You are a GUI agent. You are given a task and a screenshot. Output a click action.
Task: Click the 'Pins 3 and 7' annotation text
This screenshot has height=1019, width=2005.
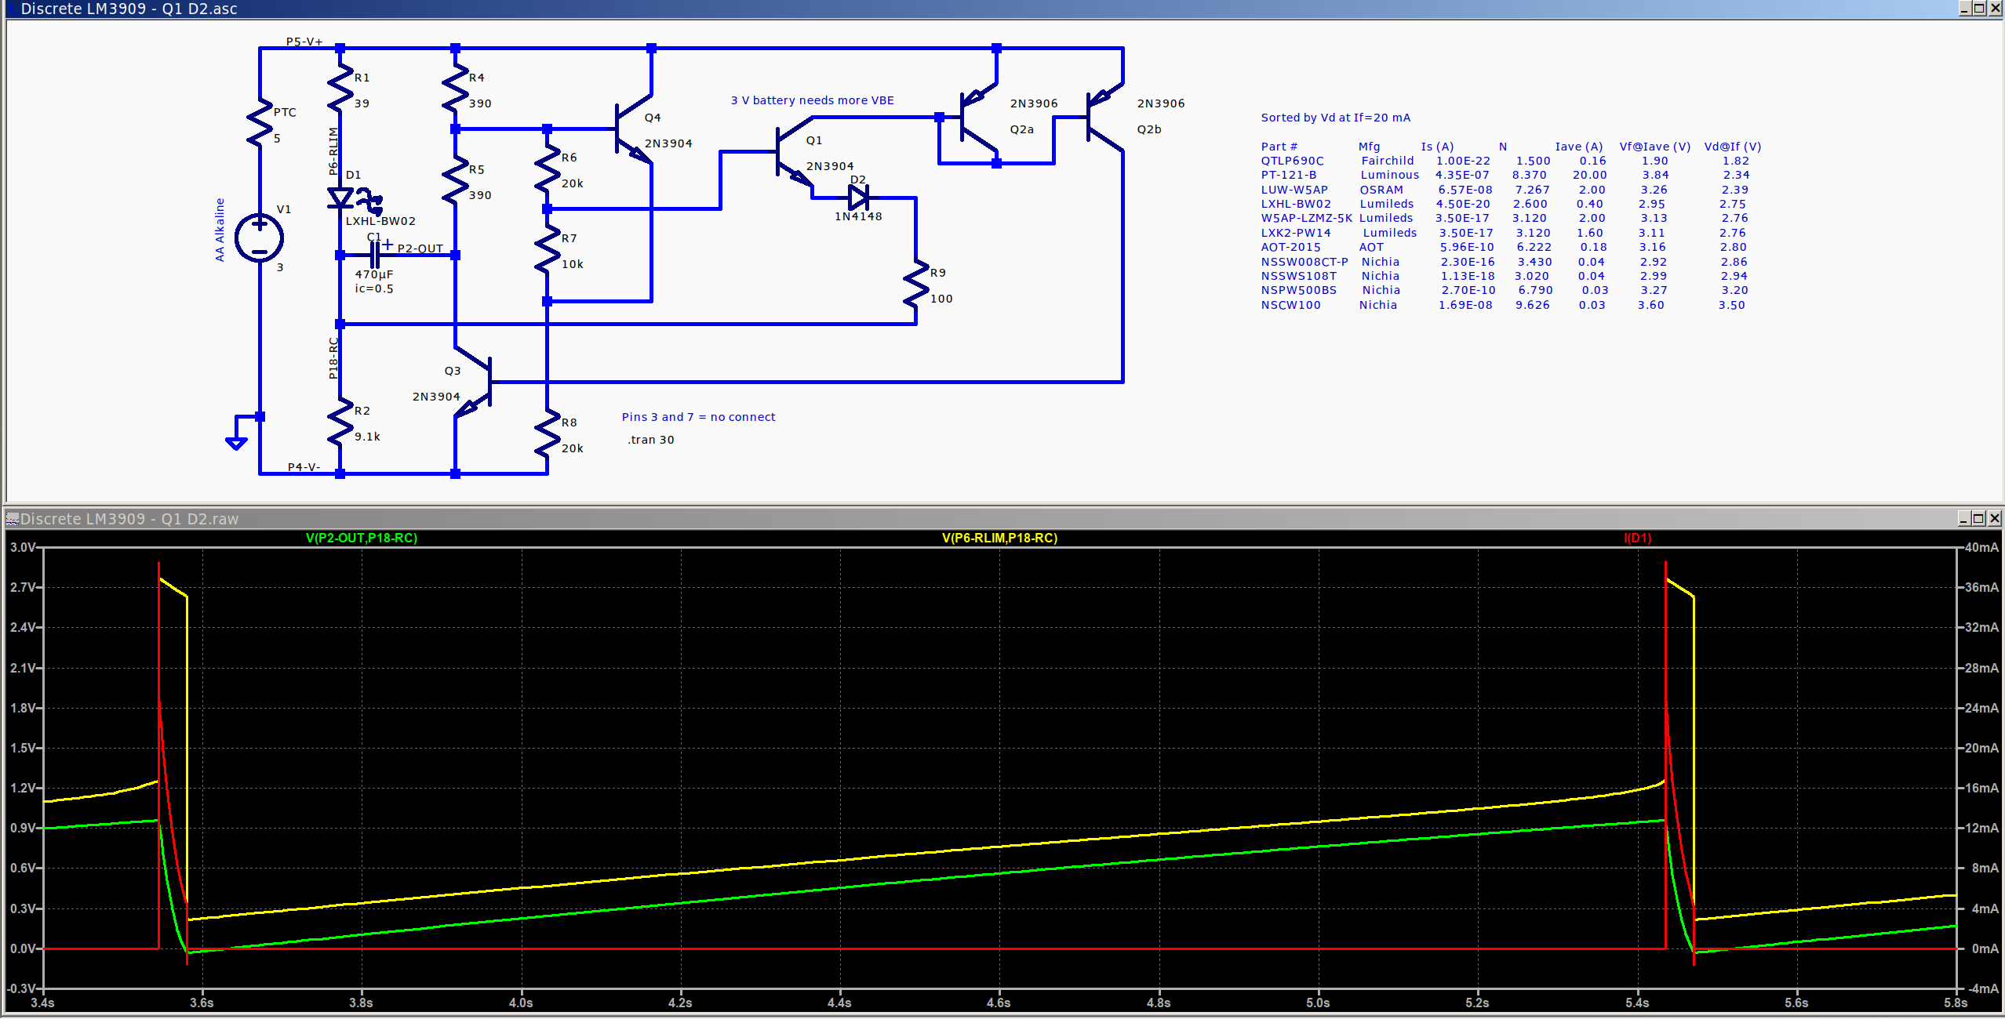[x=697, y=416]
